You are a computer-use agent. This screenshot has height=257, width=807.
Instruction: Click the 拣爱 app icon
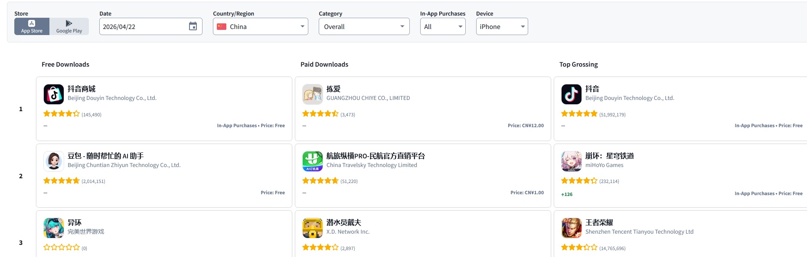click(x=313, y=94)
